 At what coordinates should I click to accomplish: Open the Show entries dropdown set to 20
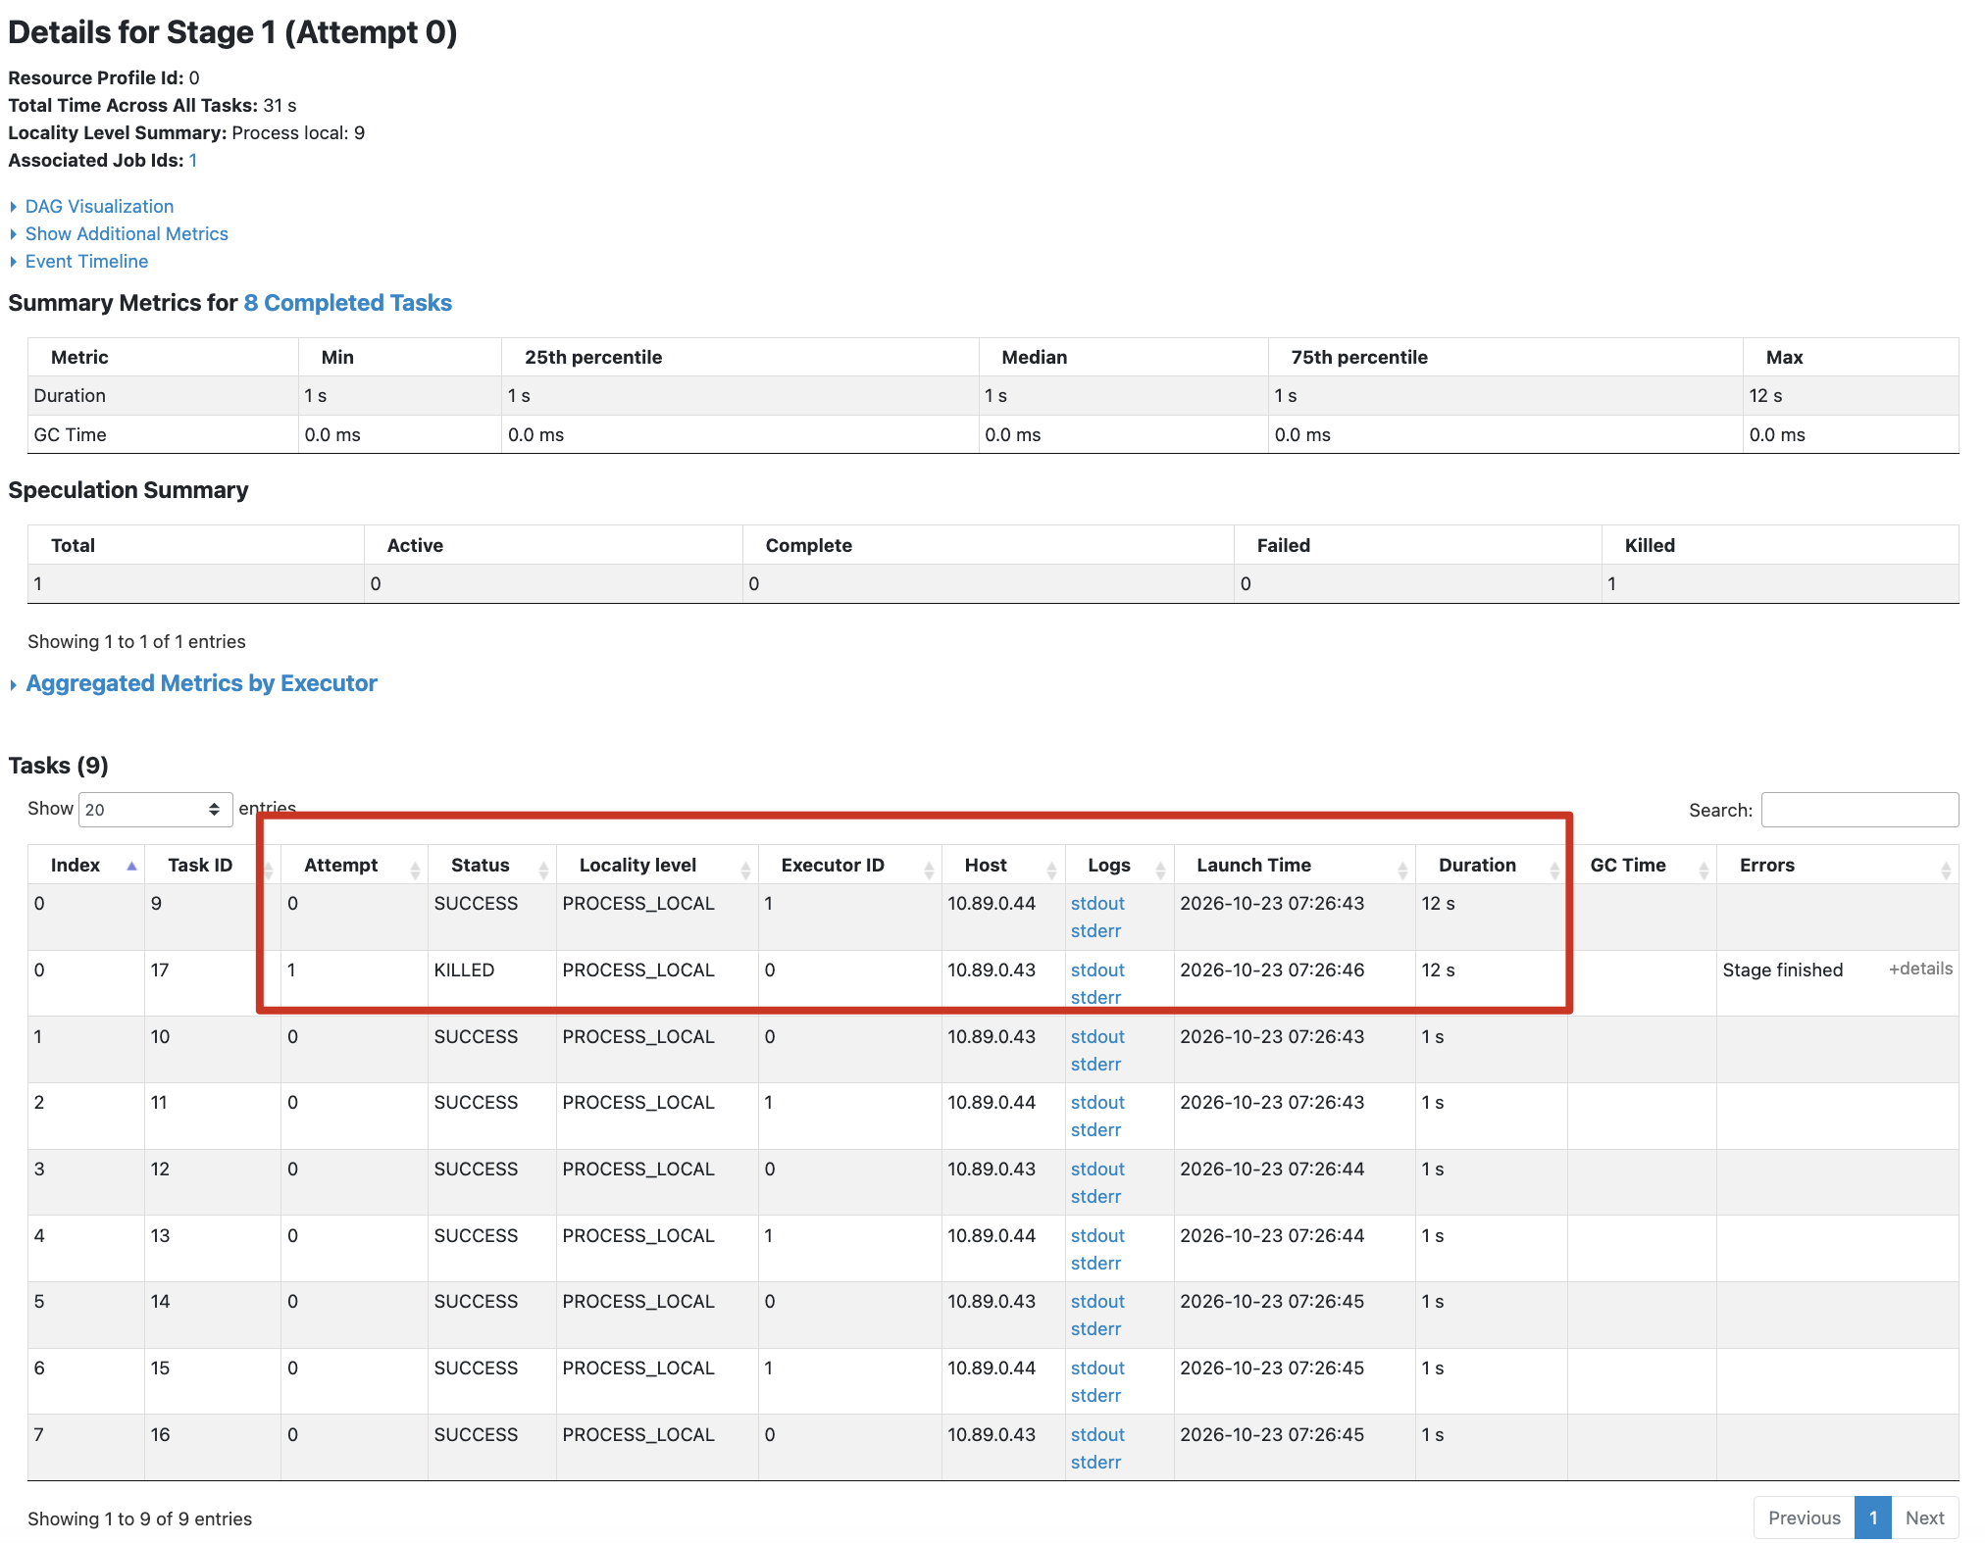(x=155, y=810)
